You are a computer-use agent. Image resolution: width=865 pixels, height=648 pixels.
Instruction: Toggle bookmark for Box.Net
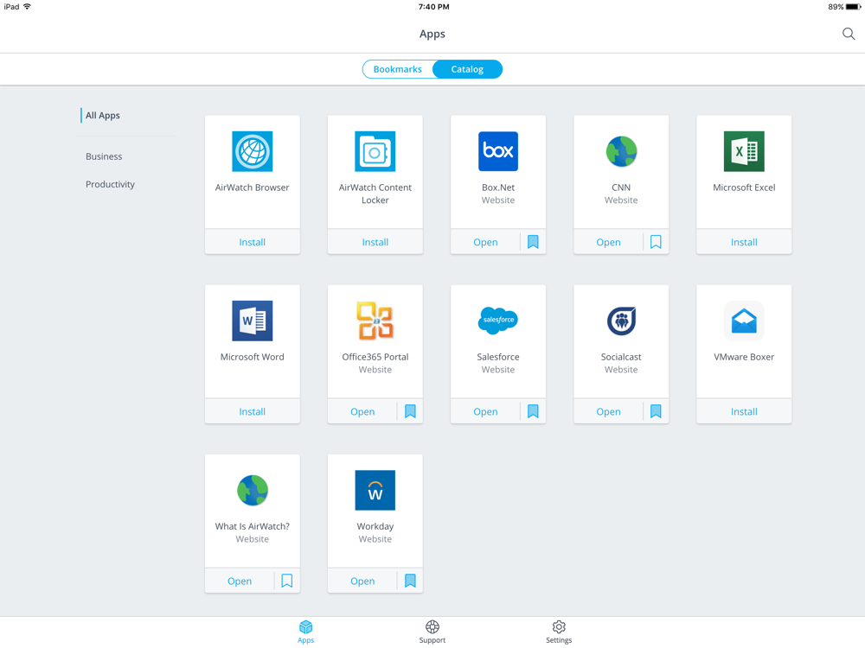click(533, 242)
